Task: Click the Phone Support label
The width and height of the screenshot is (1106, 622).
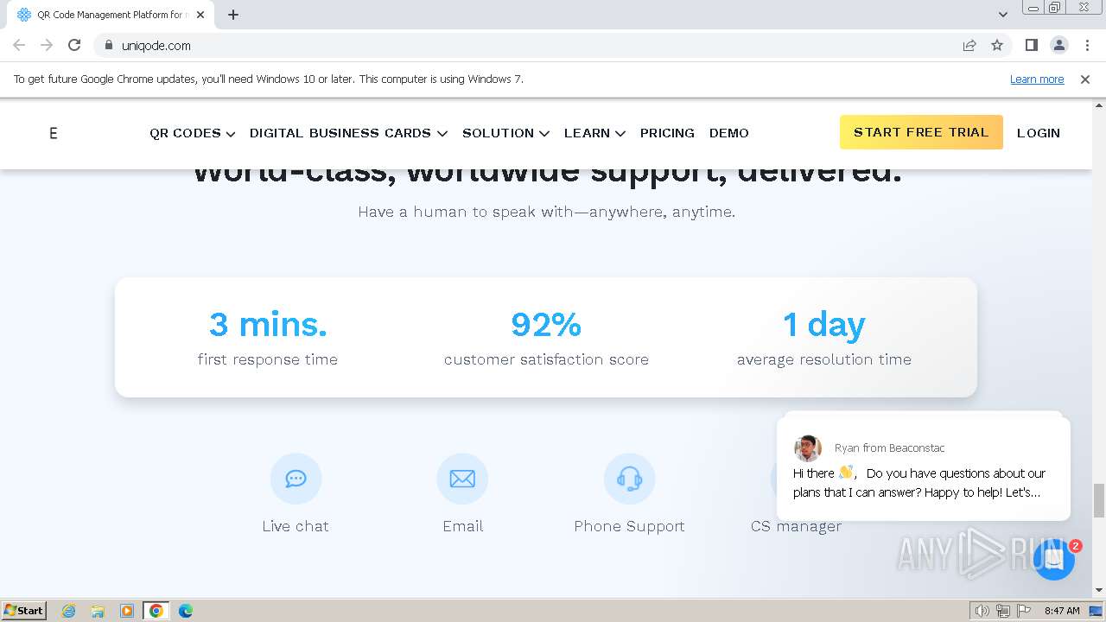Action: coord(629,526)
